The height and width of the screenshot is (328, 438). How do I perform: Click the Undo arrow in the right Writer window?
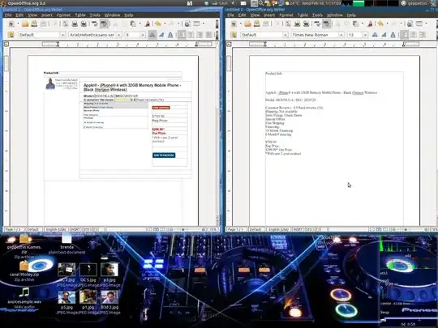pos(380,23)
